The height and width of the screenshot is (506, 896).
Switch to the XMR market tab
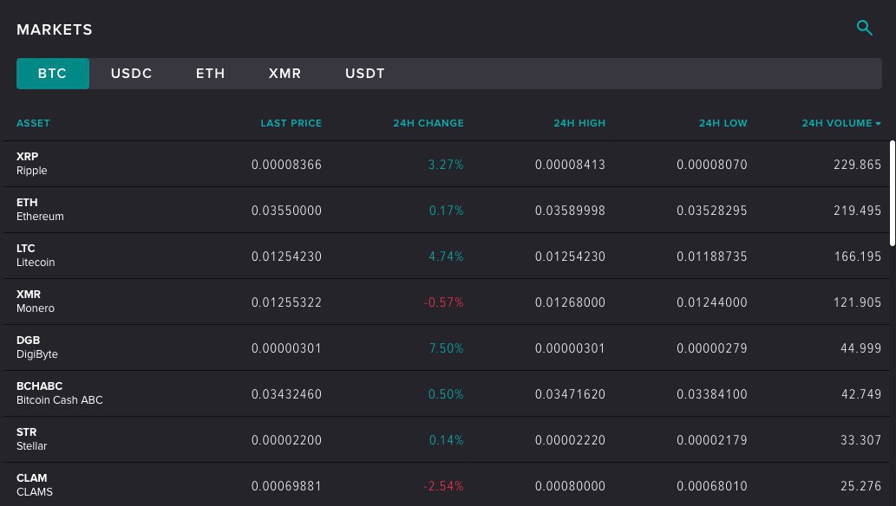(284, 74)
